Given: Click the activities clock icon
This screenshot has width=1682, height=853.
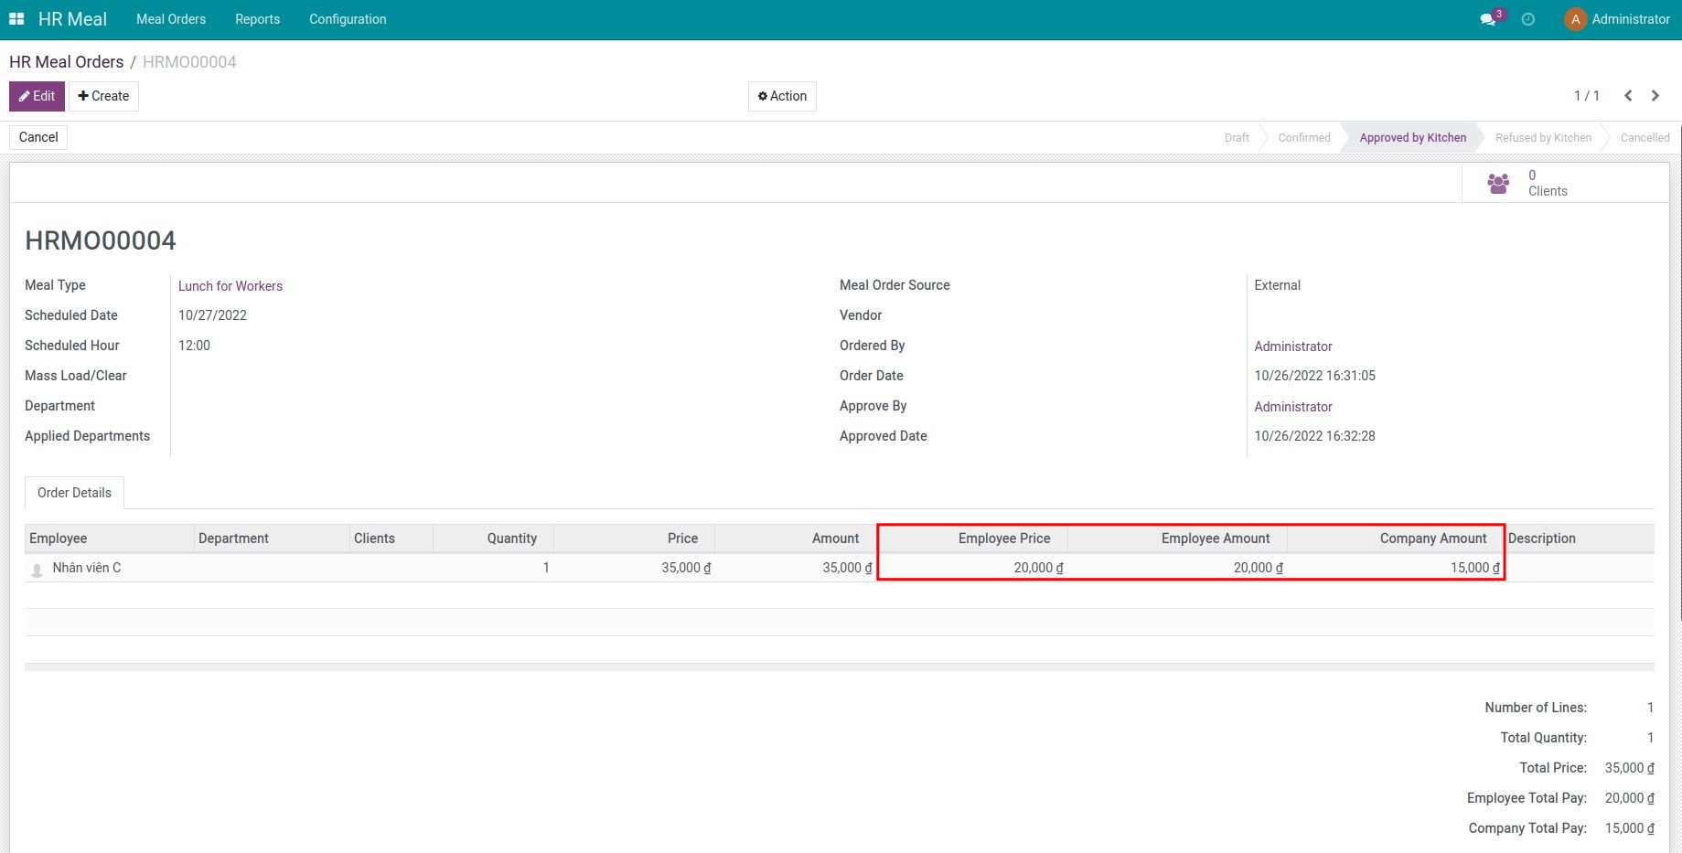Looking at the screenshot, I should point(1527,19).
